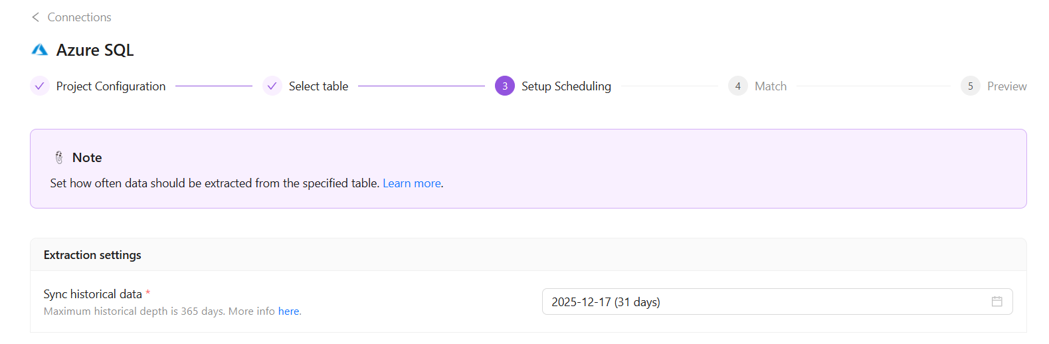Click into the Sync historical data date field
Image resolution: width=1049 pixels, height=344 pixels.
coord(764,302)
